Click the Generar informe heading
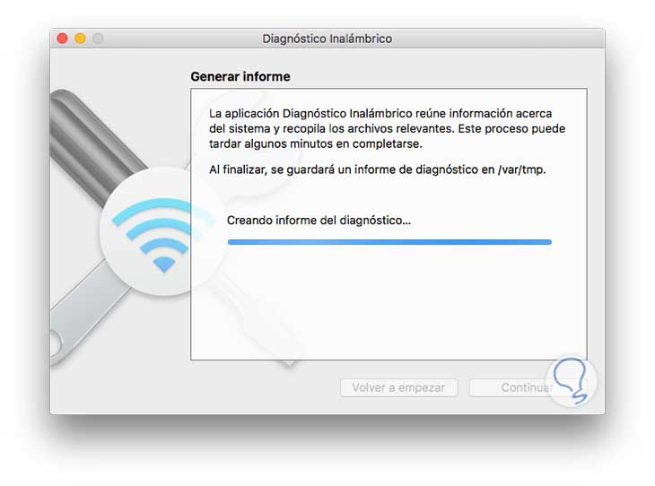655x486 pixels. tap(240, 76)
